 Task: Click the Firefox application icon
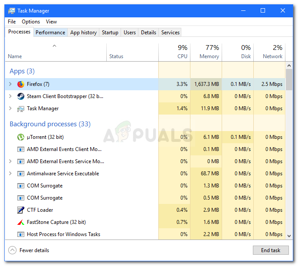click(21, 84)
